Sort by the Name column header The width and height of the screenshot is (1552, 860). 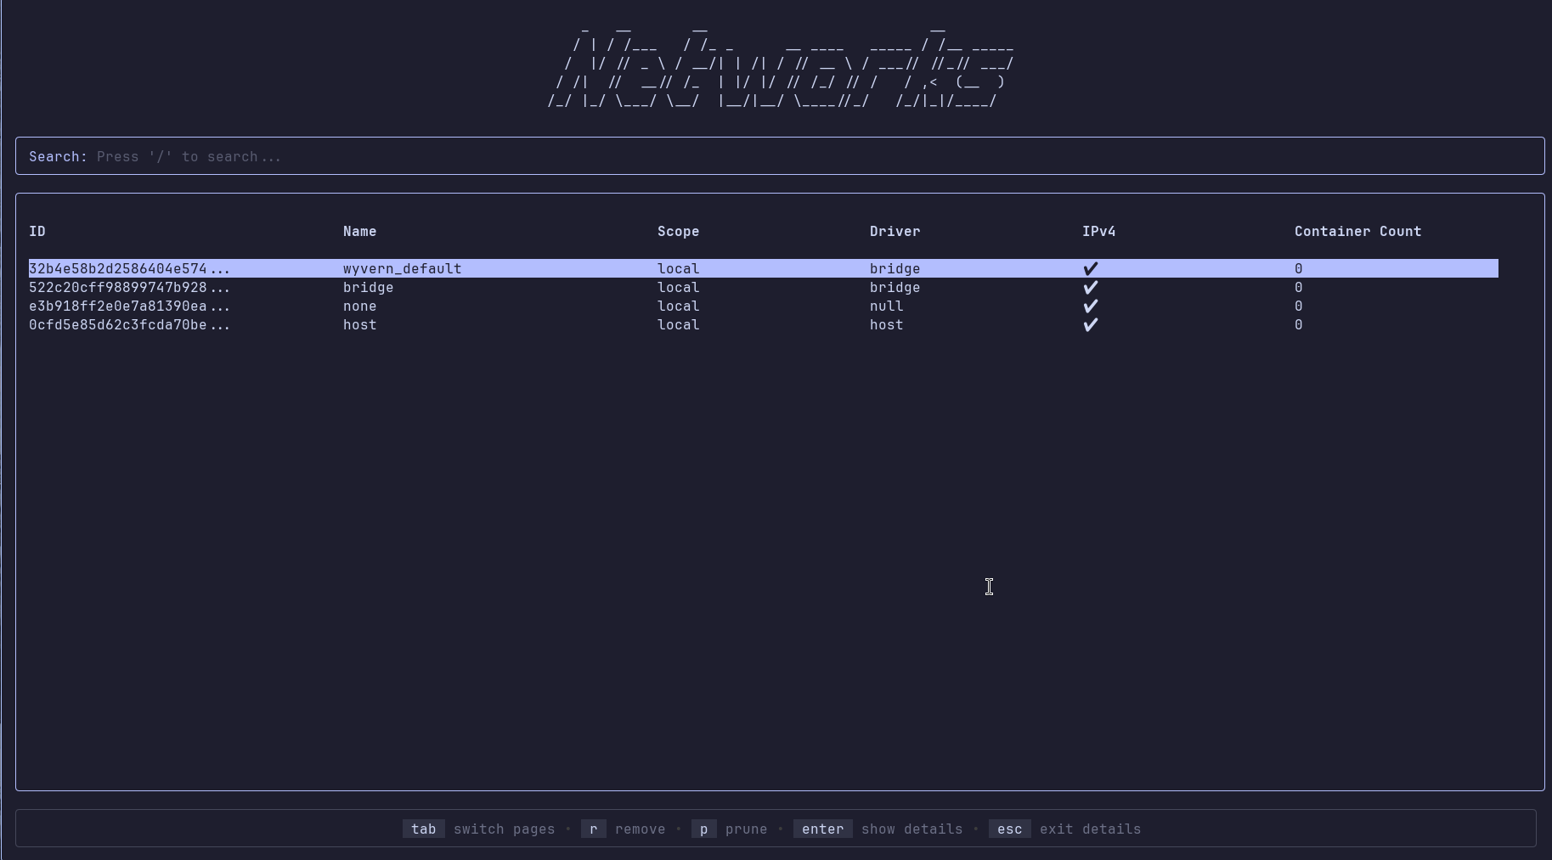pyautogui.click(x=359, y=231)
